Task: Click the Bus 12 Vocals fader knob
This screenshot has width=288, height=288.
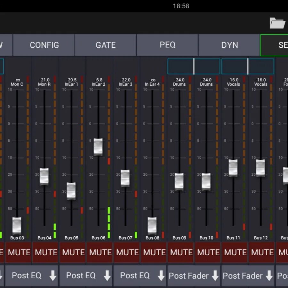Action: click(260, 168)
